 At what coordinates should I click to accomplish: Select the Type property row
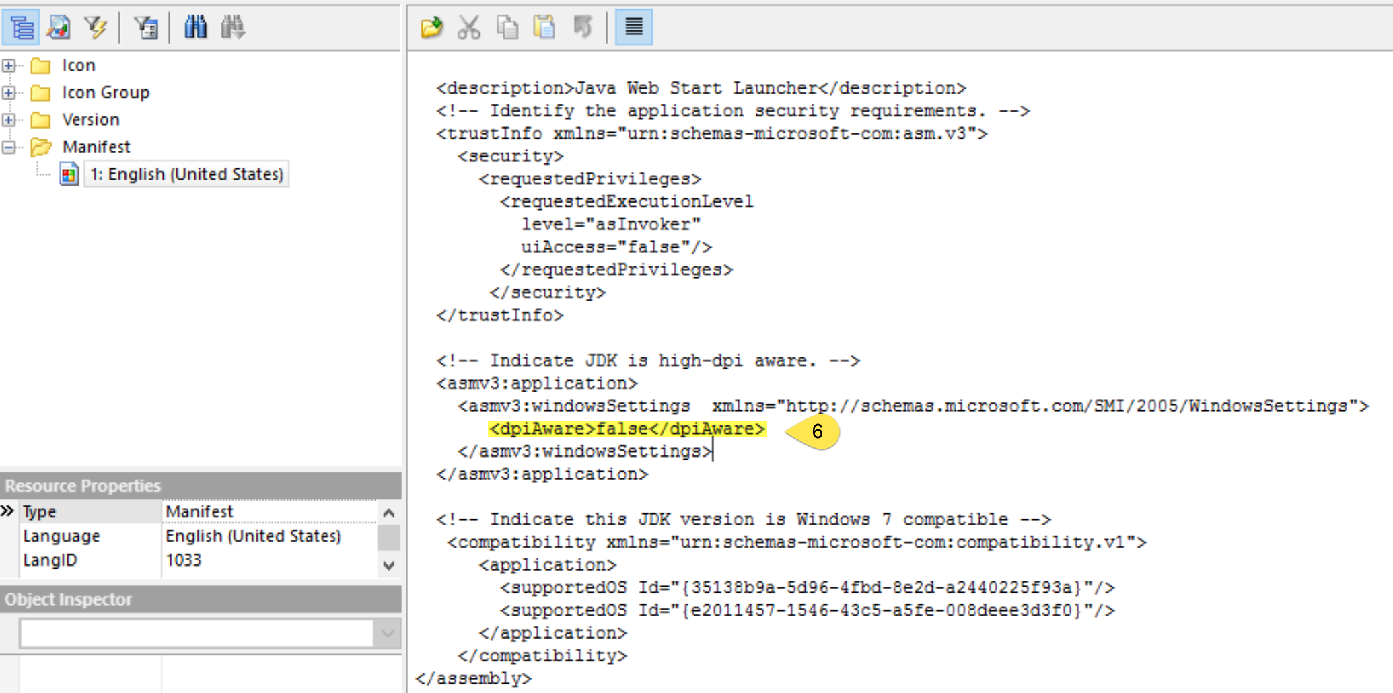(199, 512)
